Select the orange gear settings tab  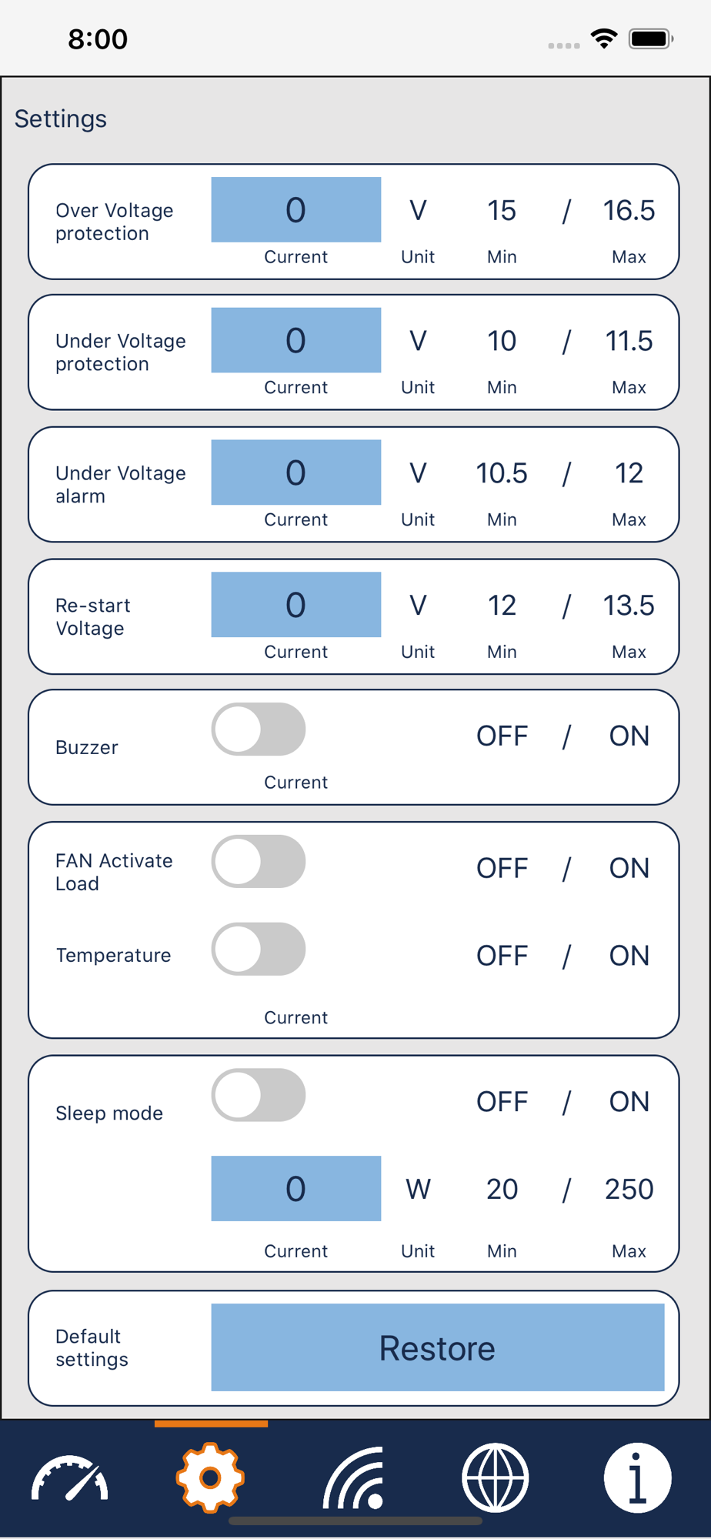210,1477
